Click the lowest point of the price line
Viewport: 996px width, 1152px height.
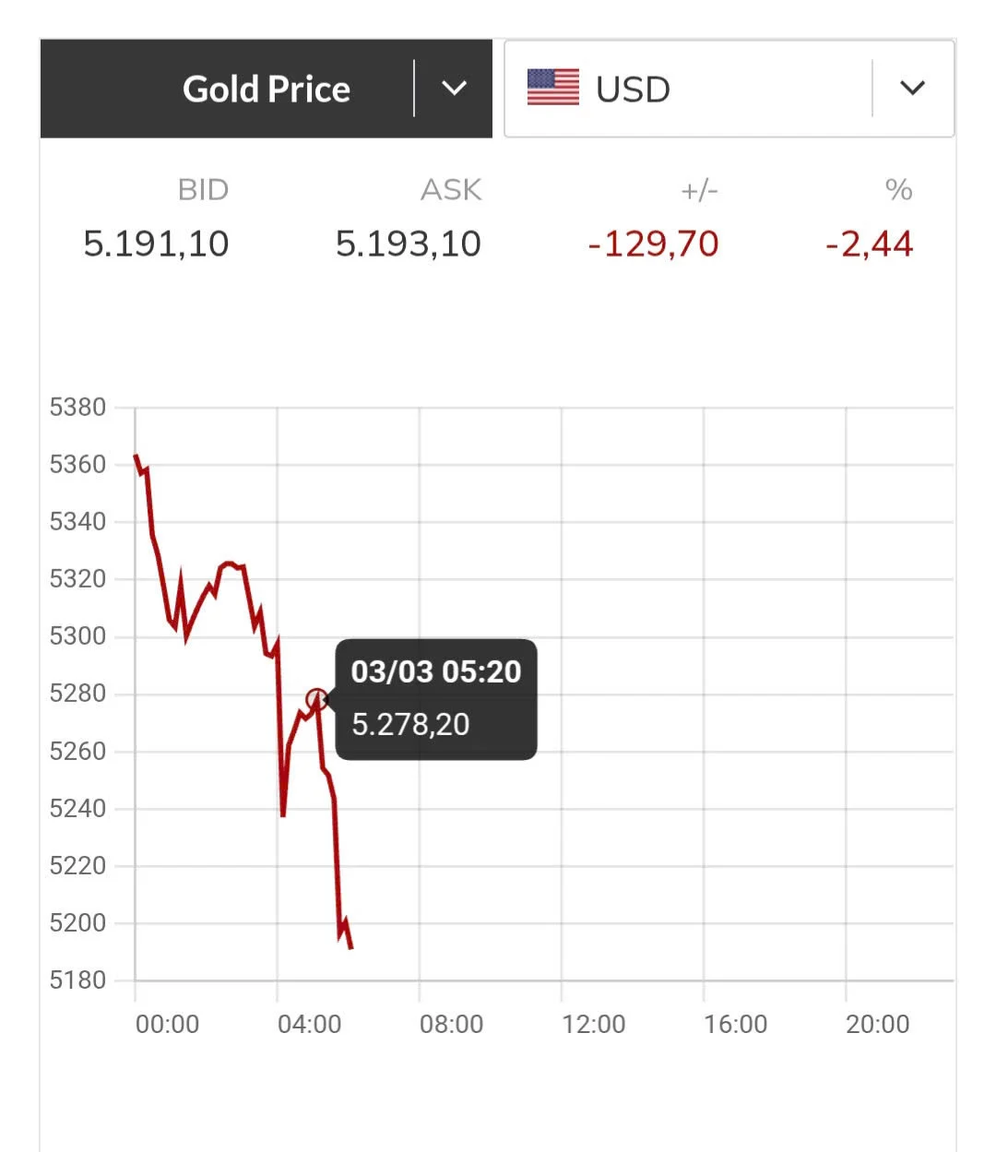coord(351,947)
